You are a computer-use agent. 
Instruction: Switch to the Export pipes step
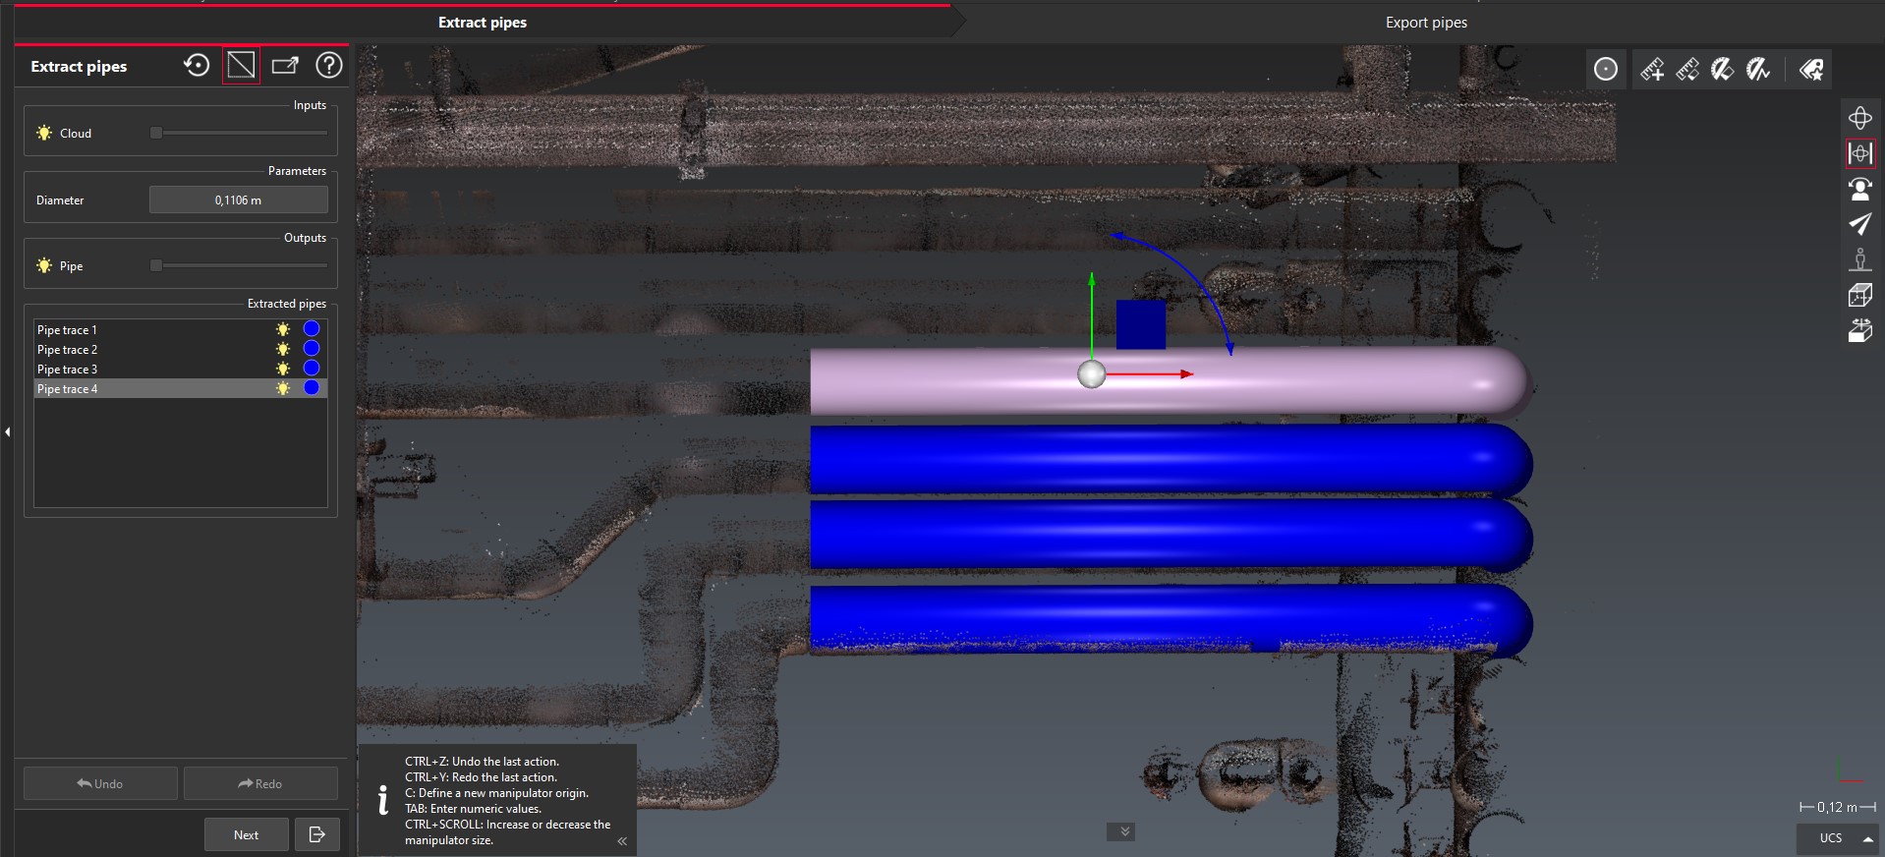pos(1425,23)
